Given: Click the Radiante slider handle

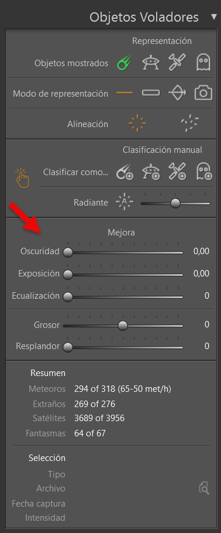Looking at the screenshot, I should click(x=175, y=203).
